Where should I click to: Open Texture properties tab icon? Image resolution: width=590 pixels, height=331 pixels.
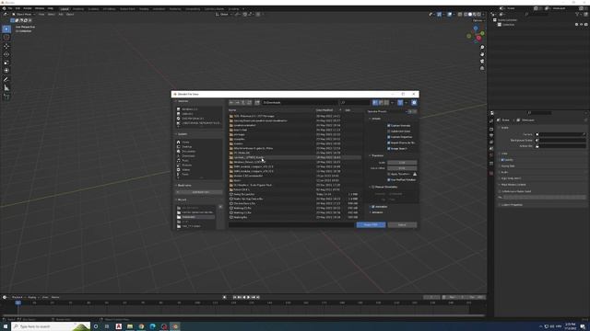(x=491, y=174)
